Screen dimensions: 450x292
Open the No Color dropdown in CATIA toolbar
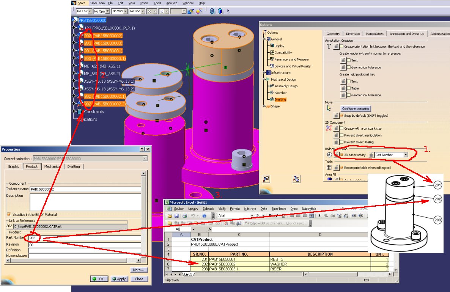click(x=90, y=11)
